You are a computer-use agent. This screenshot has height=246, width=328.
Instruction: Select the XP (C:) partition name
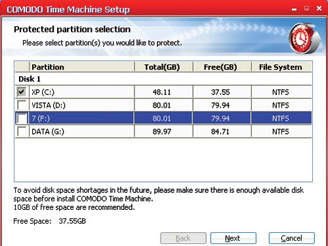tap(43, 92)
